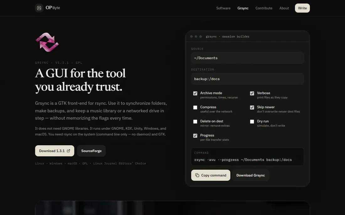Uncheck the Verbose checkbox
The width and height of the screenshot is (345, 215).
[x=252, y=93]
